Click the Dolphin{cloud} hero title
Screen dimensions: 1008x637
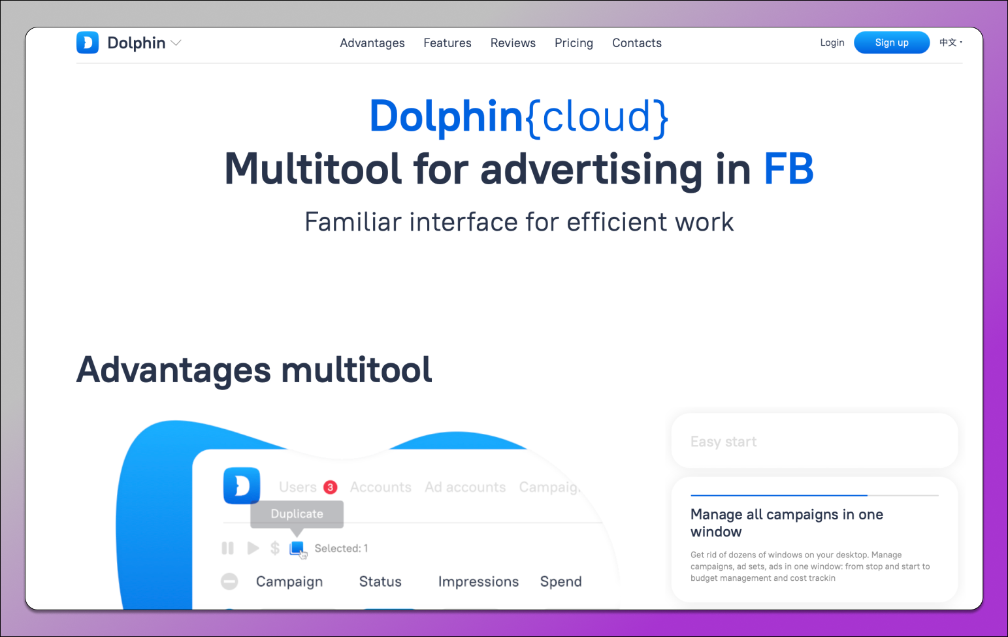(519, 117)
